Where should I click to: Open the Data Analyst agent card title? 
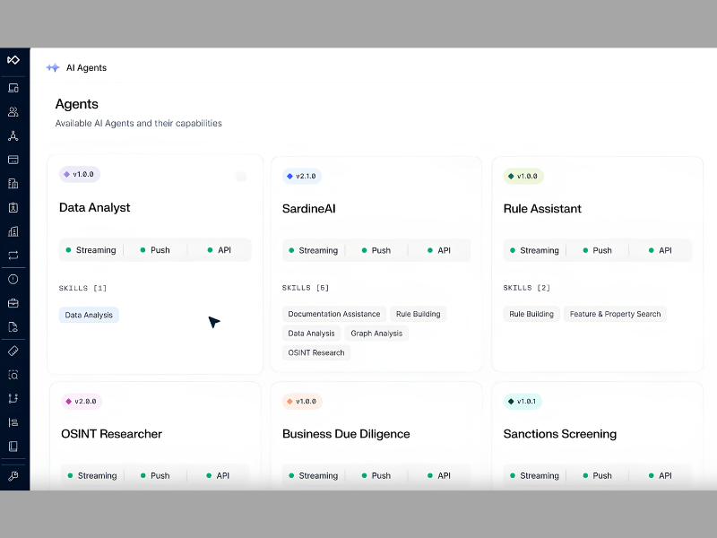tap(95, 208)
